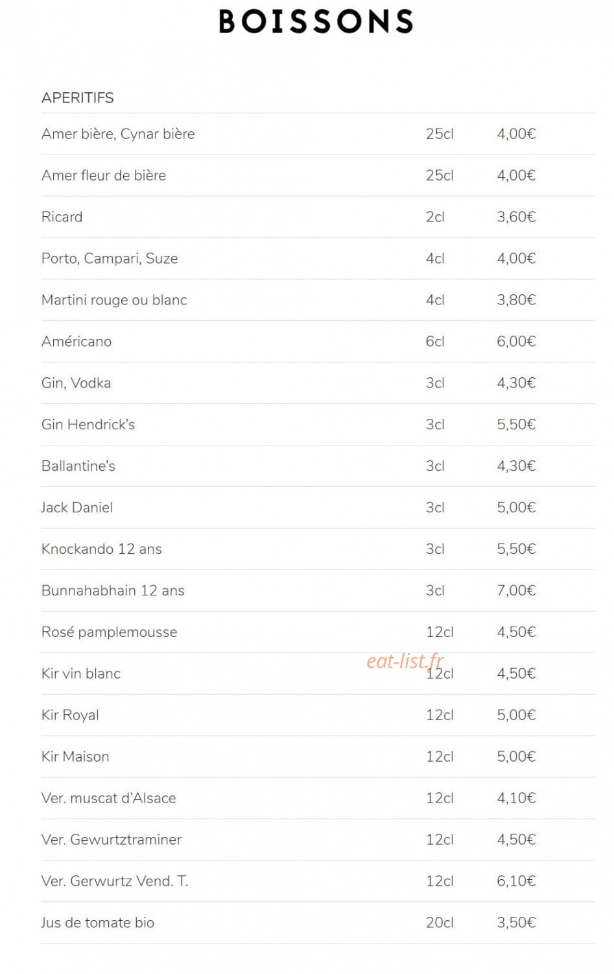Image resolution: width=614 pixels, height=974 pixels.
Task: Select Bunnahabhain 12 ans item
Action: [318, 591]
